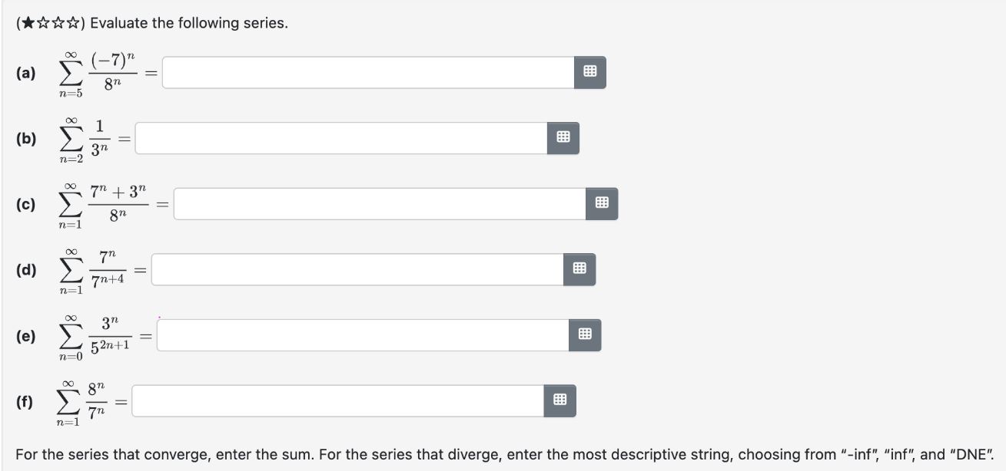Viewport: 1006px width, 471px height.
Task: Click the series expression in part (e)
Action: 92,334
